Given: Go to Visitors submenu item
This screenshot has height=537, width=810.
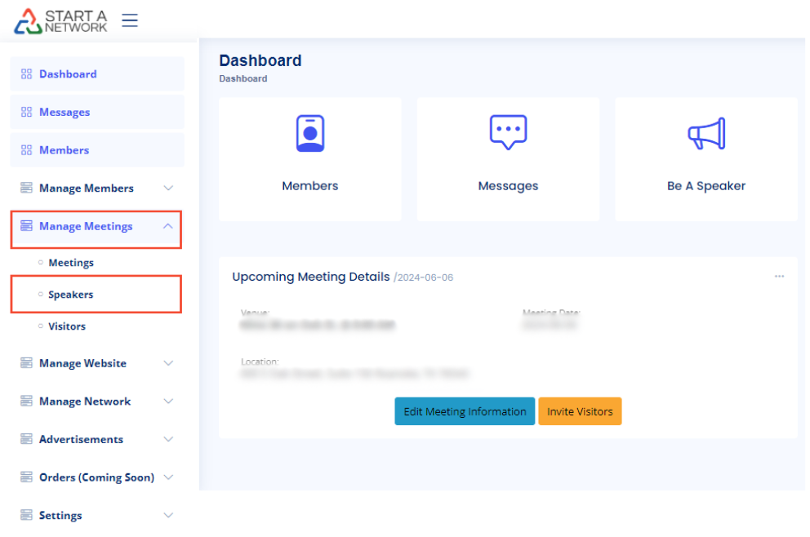Looking at the screenshot, I should pos(67,326).
